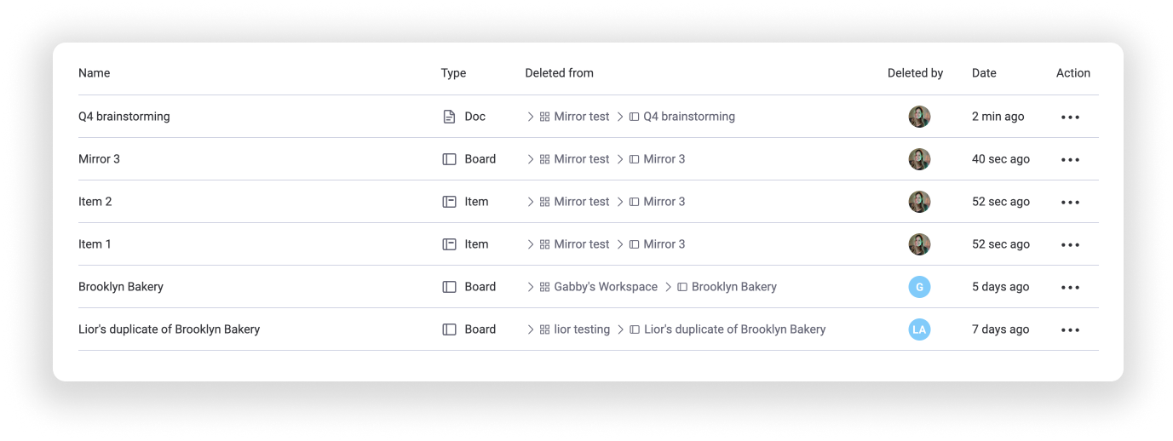Click the LA avatar in Deleted by column
The image size is (1173, 441).
[919, 329]
